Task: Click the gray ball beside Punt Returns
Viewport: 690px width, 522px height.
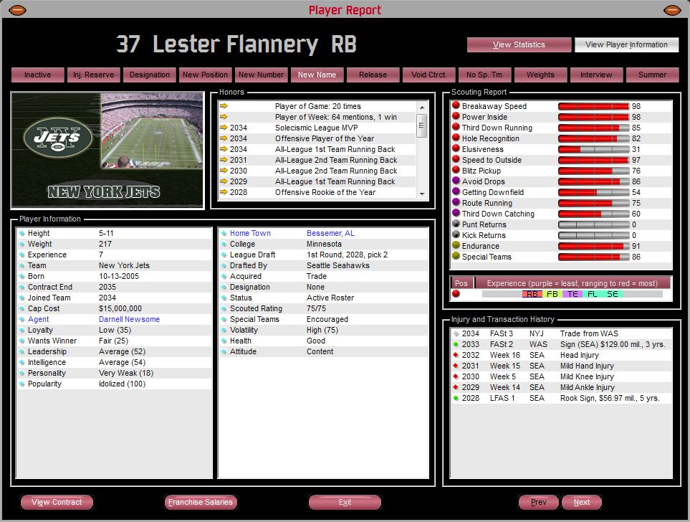Action: pos(455,224)
